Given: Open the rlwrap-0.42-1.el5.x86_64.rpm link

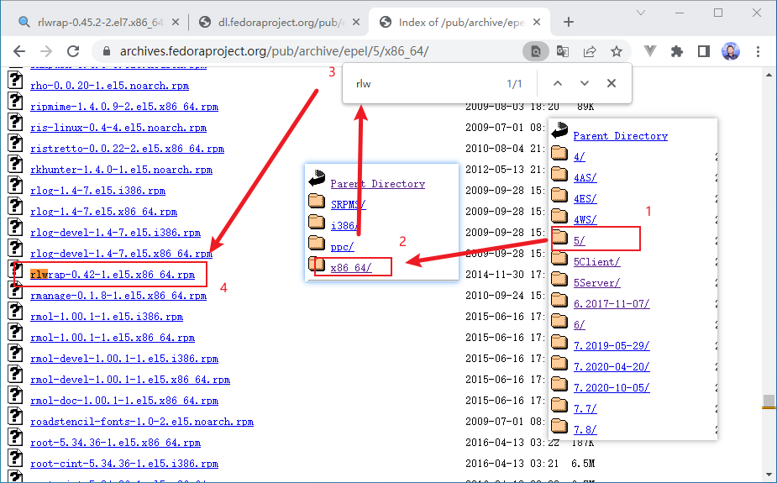Looking at the screenshot, I should pos(113,275).
